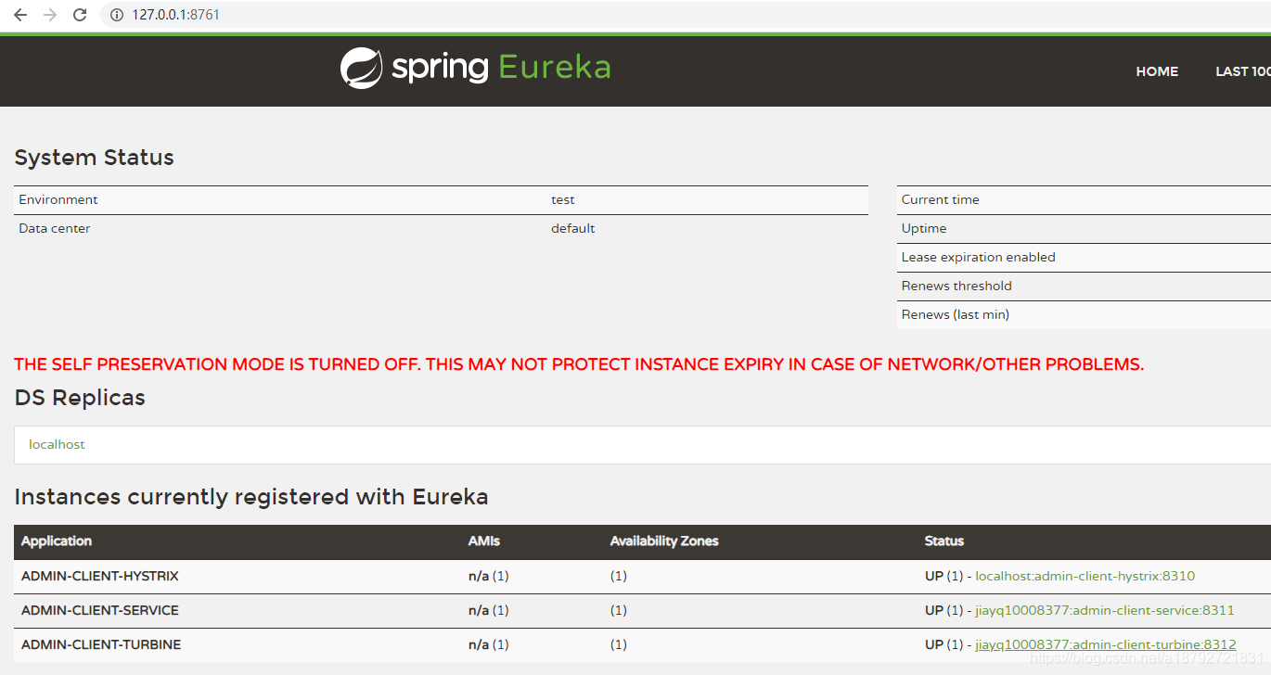Open the HOME navigation item
The image size is (1271, 675).
point(1157,71)
